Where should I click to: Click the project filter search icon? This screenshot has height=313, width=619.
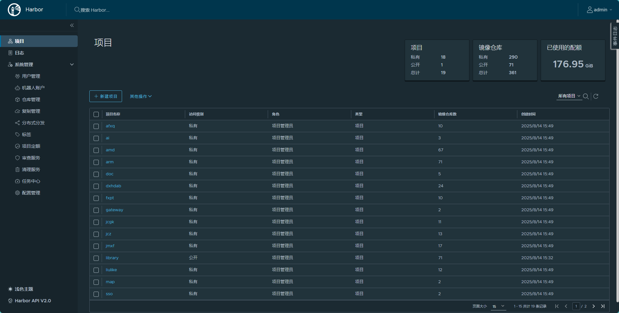point(586,96)
